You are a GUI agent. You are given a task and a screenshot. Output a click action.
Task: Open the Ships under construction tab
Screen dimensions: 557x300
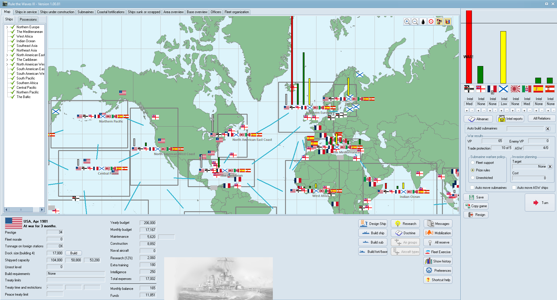[57, 12]
